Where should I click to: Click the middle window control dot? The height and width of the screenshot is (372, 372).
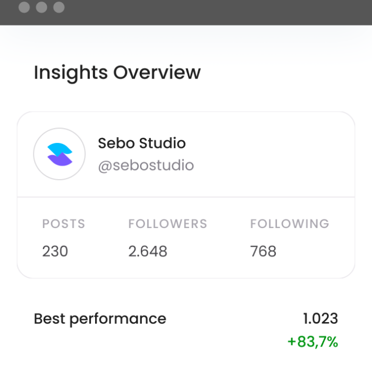tap(41, 7)
